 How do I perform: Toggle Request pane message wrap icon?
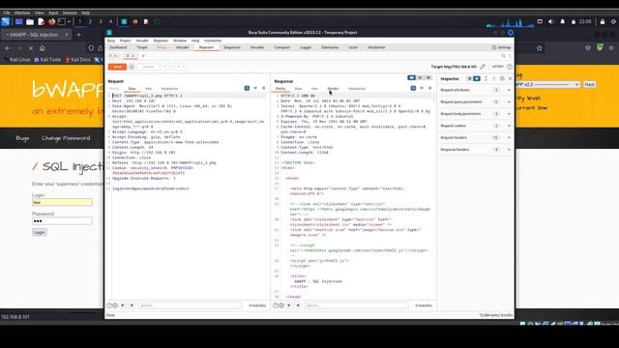[247, 88]
